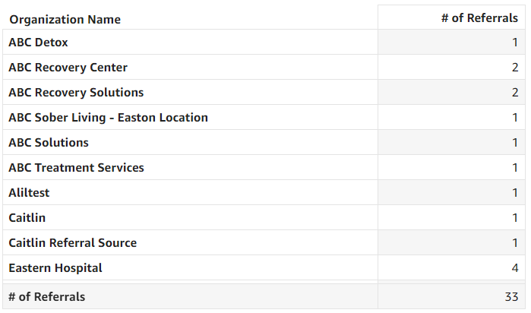Click Caitlin Referral Source's referral count
The image size is (531, 313).
pyautogui.click(x=514, y=243)
